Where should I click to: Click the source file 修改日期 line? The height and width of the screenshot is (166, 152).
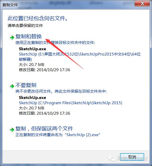point(44,70)
